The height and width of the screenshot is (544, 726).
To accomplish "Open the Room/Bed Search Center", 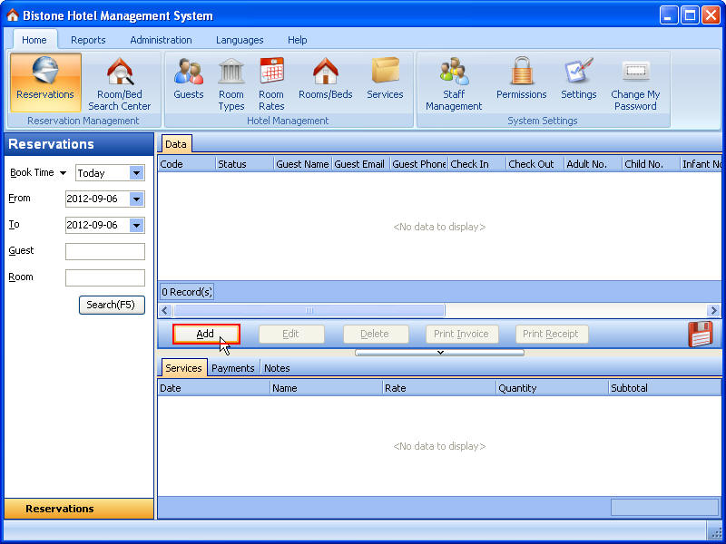I will coord(119,83).
